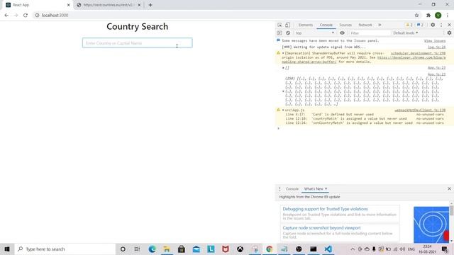
Task: Close the DevTools panel
Action: click(449, 25)
